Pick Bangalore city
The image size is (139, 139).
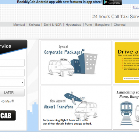[102, 25]
